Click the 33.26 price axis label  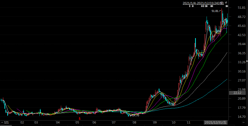tap(242, 62)
